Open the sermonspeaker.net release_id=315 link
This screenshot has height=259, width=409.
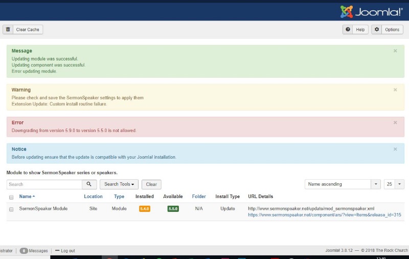[325, 215]
